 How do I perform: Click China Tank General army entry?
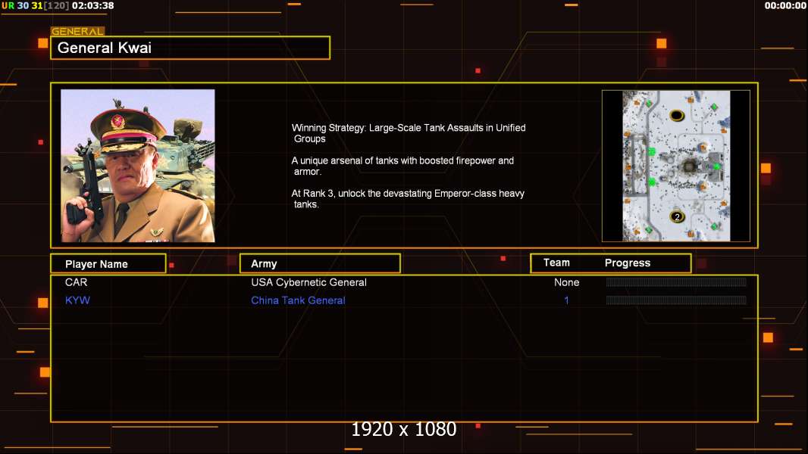tap(298, 300)
